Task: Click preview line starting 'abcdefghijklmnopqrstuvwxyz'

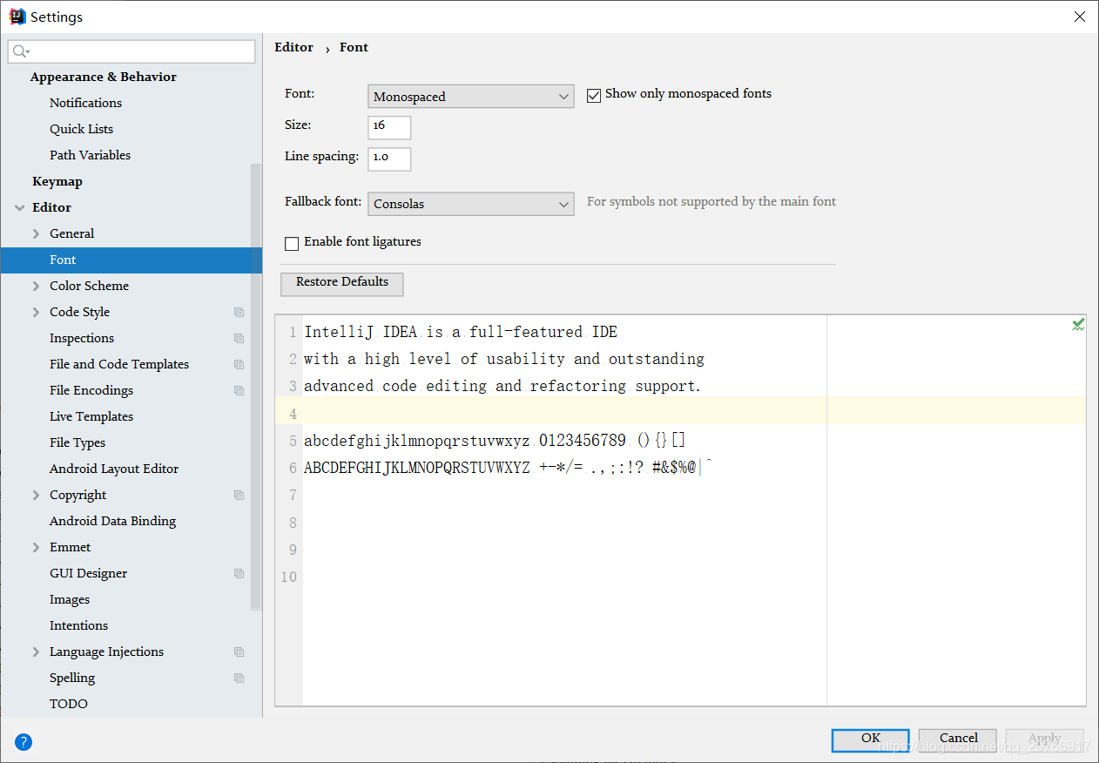Action: point(496,441)
